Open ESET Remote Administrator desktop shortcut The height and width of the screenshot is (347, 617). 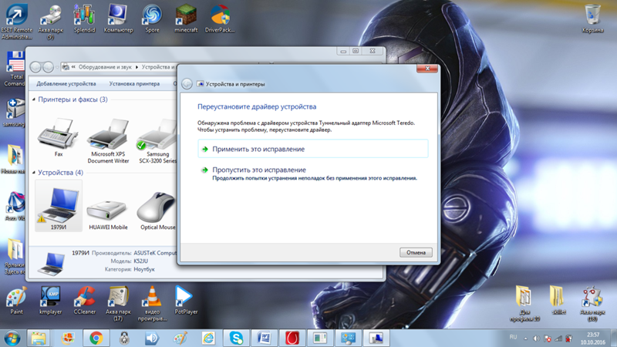pos(16,21)
